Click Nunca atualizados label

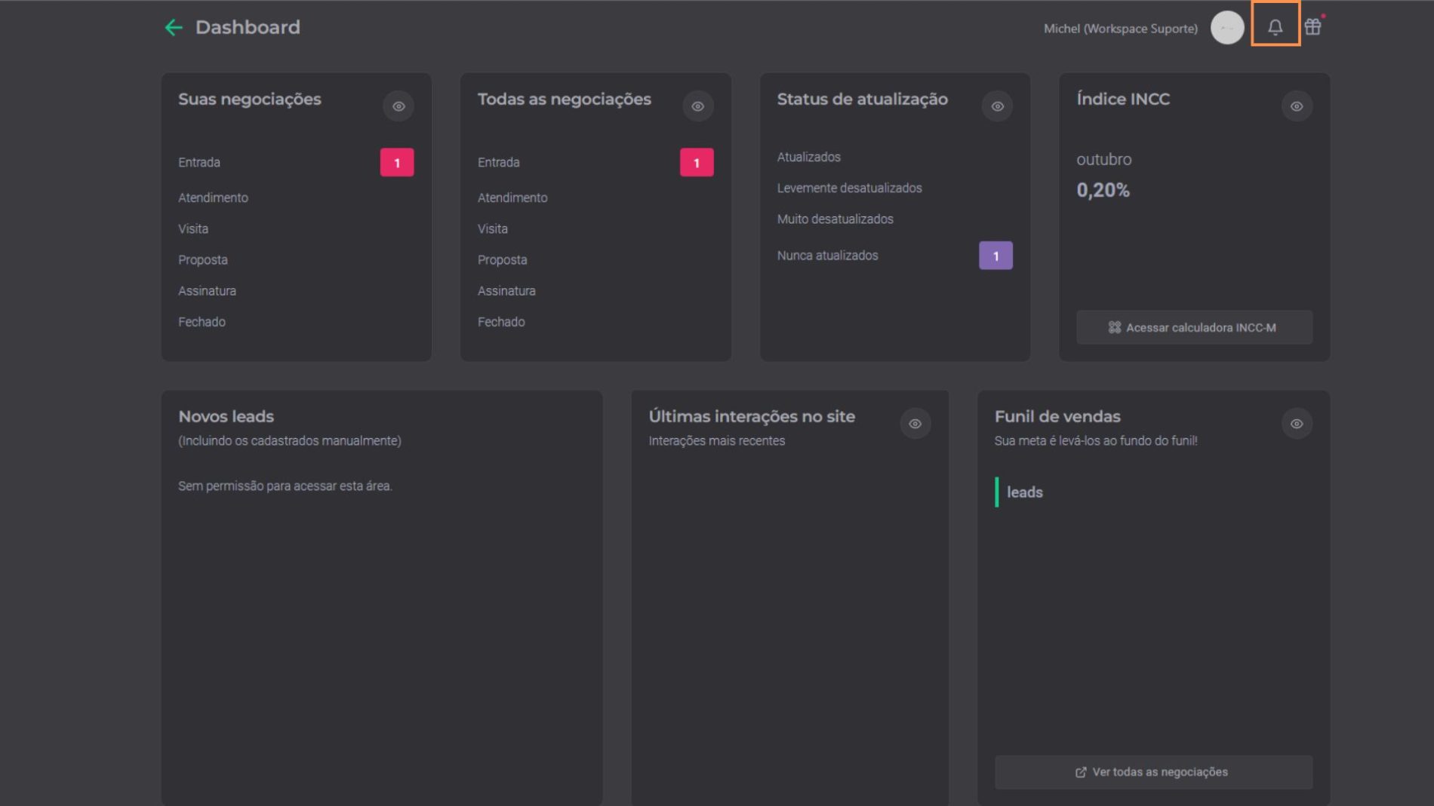pyautogui.click(x=828, y=256)
